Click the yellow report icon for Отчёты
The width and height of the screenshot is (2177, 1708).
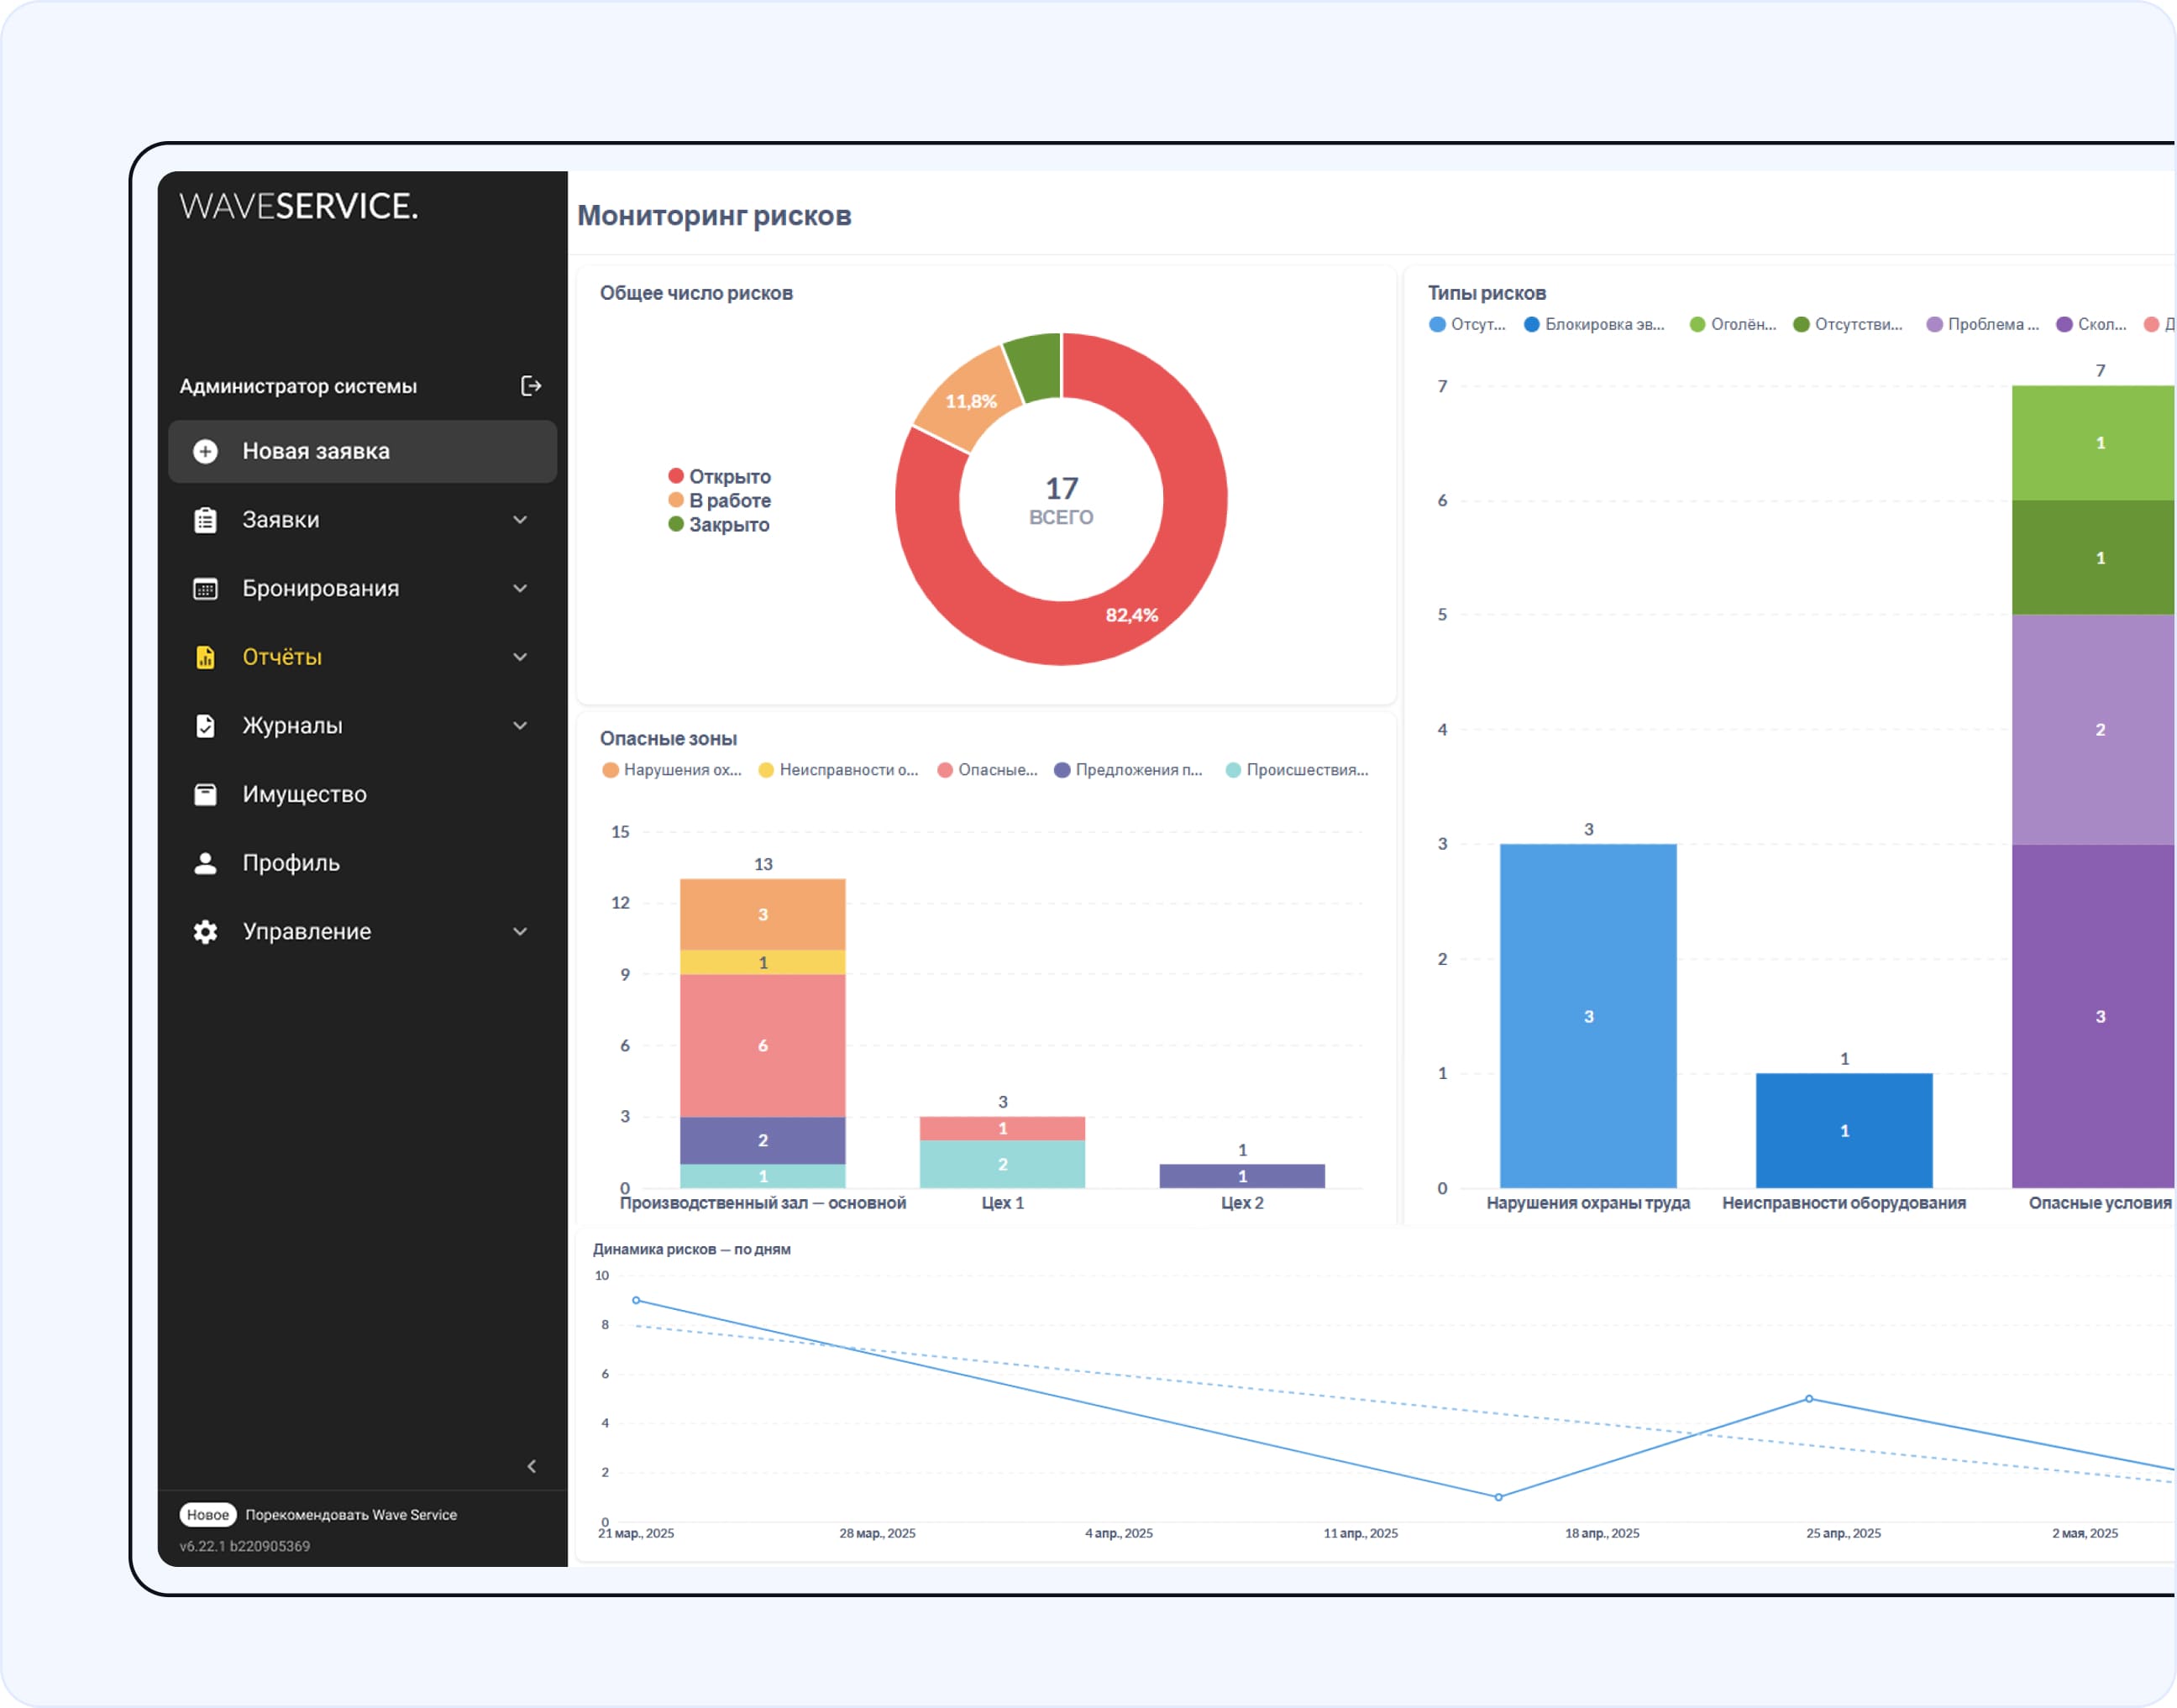pyautogui.click(x=206, y=657)
